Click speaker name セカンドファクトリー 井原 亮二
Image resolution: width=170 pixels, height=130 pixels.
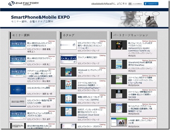[39, 64]
